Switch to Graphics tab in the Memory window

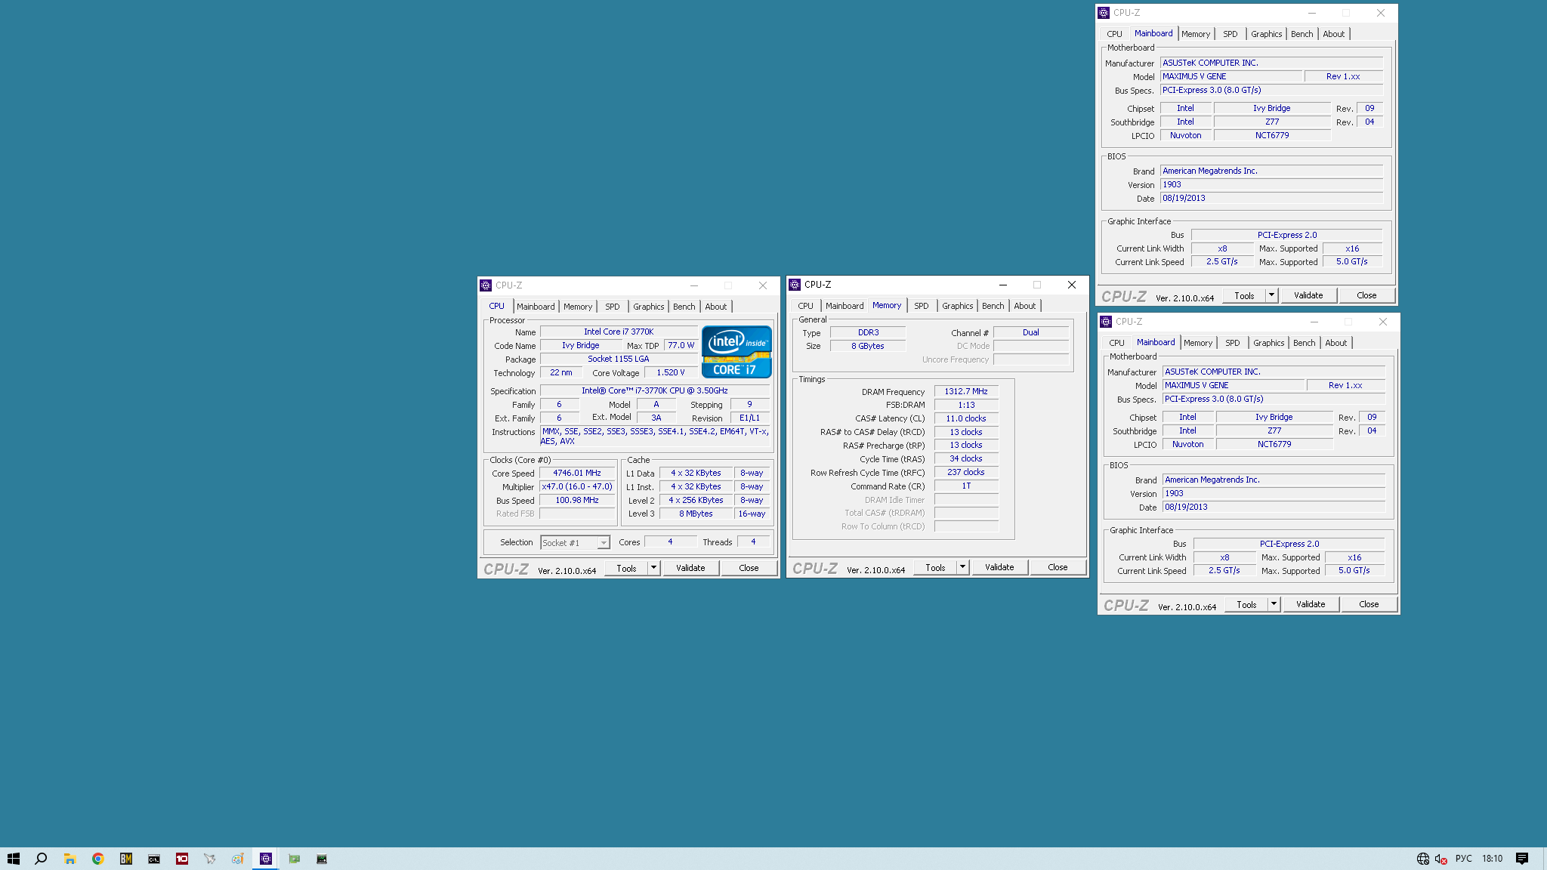point(957,306)
